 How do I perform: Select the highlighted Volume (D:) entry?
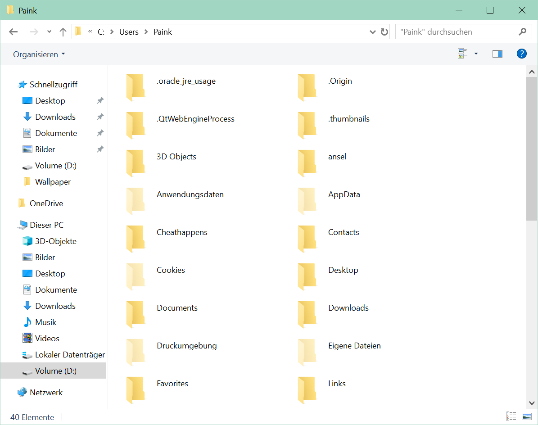tap(53, 371)
